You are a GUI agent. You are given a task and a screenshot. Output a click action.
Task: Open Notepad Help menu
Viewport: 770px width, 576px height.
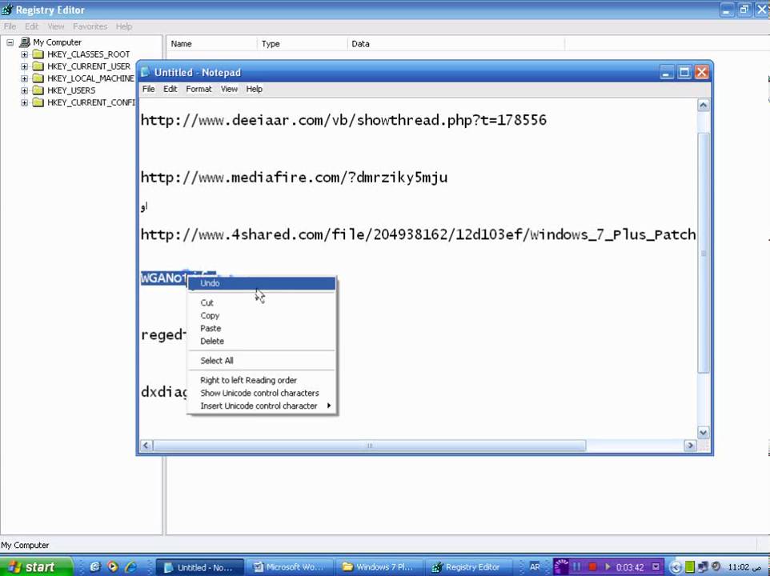tap(254, 89)
